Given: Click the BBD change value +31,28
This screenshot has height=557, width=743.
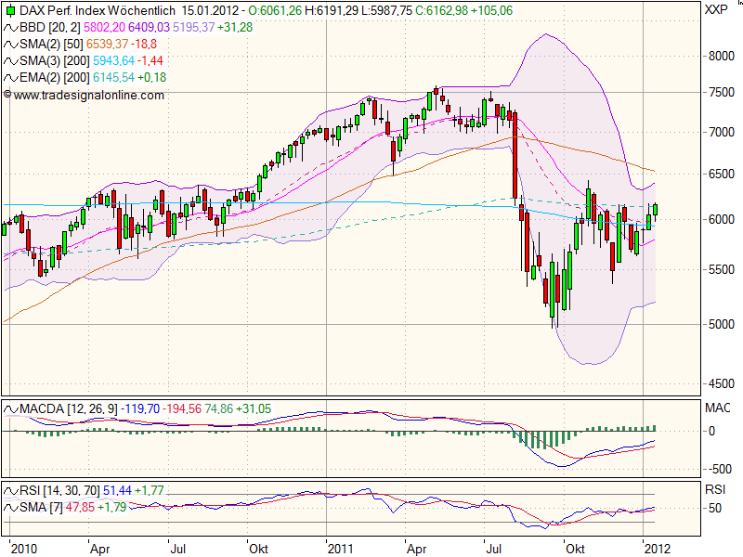Looking at the screenshot, I should pos(235,28).
